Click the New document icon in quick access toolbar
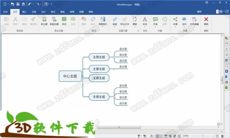Viewport: 230px width, 138px height. [x=5, y=4]
